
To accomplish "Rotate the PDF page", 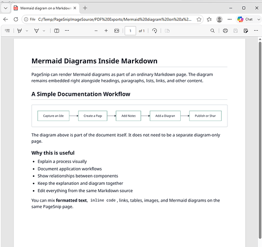I will pos(155,31).
